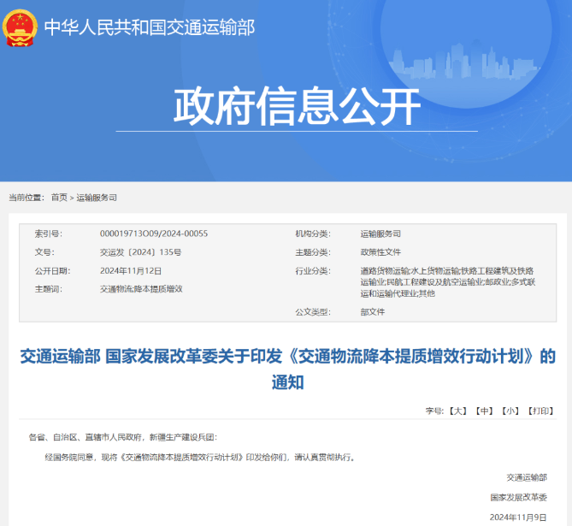Open 中华人民共和国交通运输部 site title
The height and width of the screenshot is (526, 572).
(x=150, y=27)
